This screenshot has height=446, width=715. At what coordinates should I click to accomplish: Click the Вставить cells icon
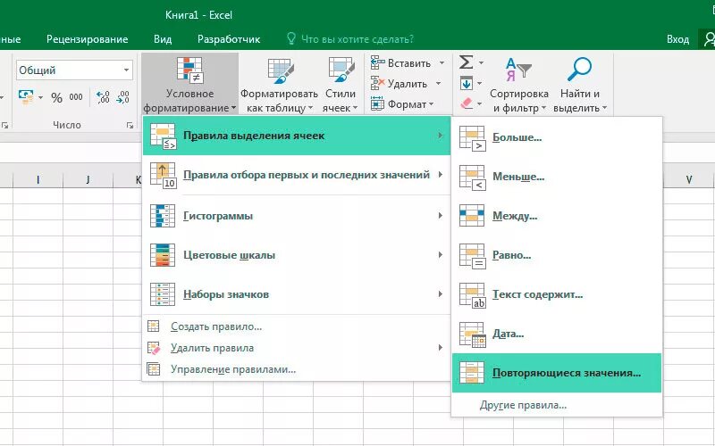pyautogui.click(x=377, y=62)
